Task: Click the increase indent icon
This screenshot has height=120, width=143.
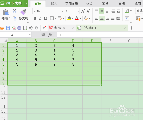Action: point(119,11)
